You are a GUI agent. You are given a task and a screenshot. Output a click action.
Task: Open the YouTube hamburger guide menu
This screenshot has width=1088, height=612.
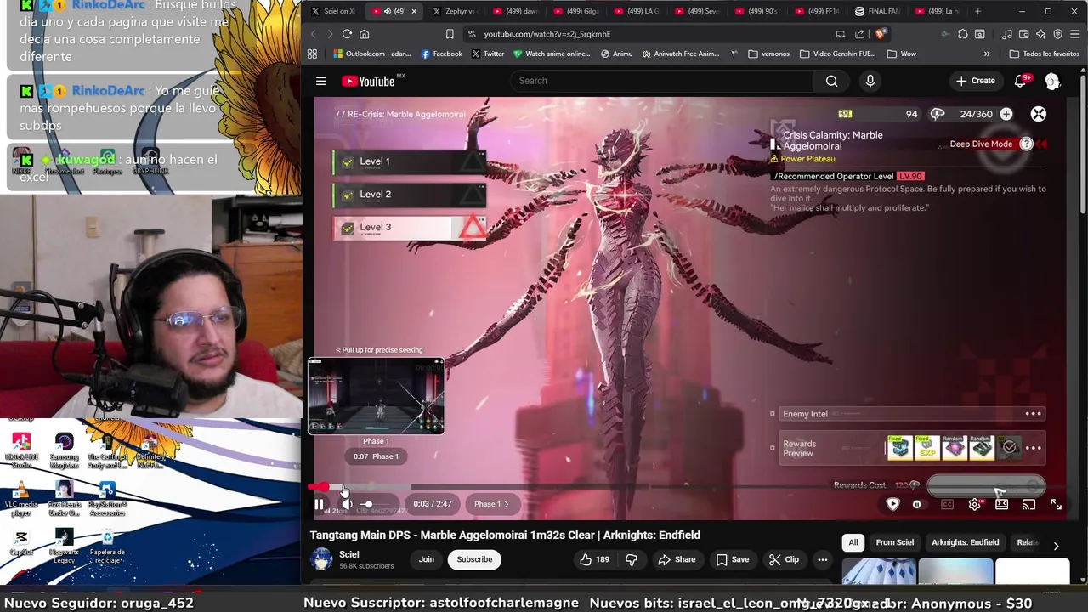click(x=321, y=81)
